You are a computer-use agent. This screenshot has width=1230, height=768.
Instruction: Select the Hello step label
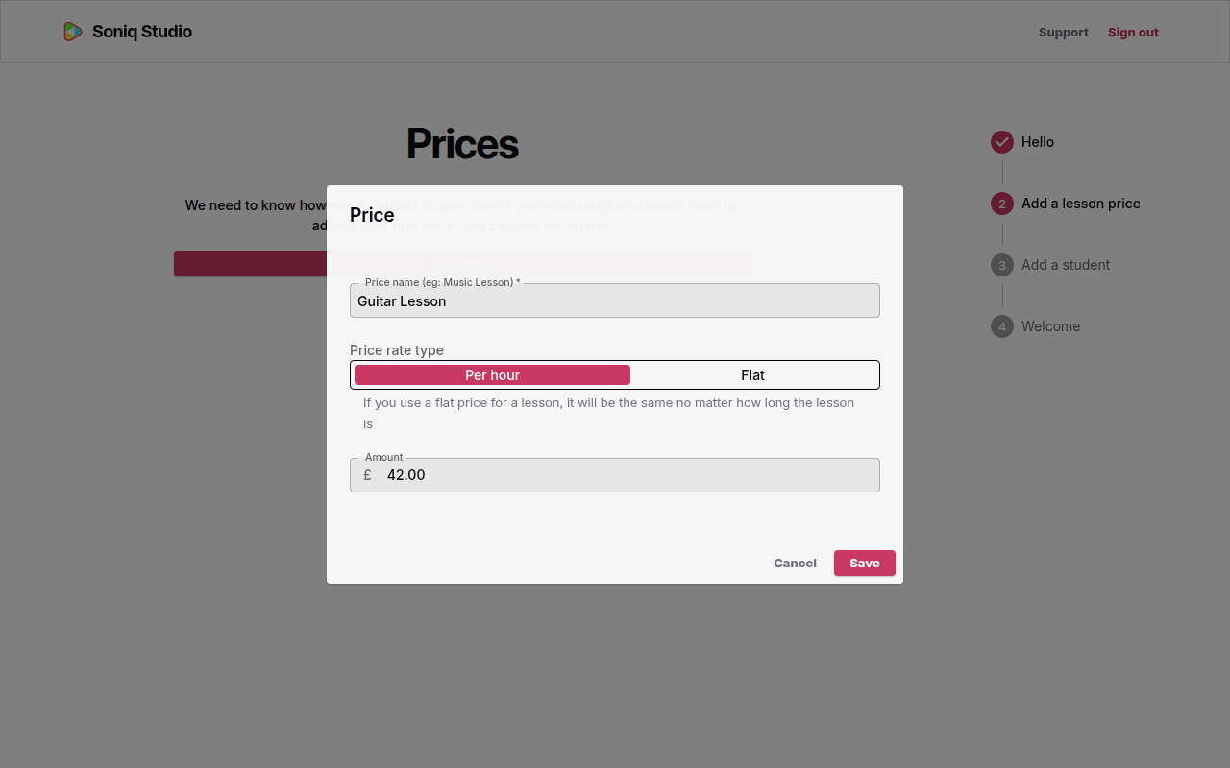1038,142
